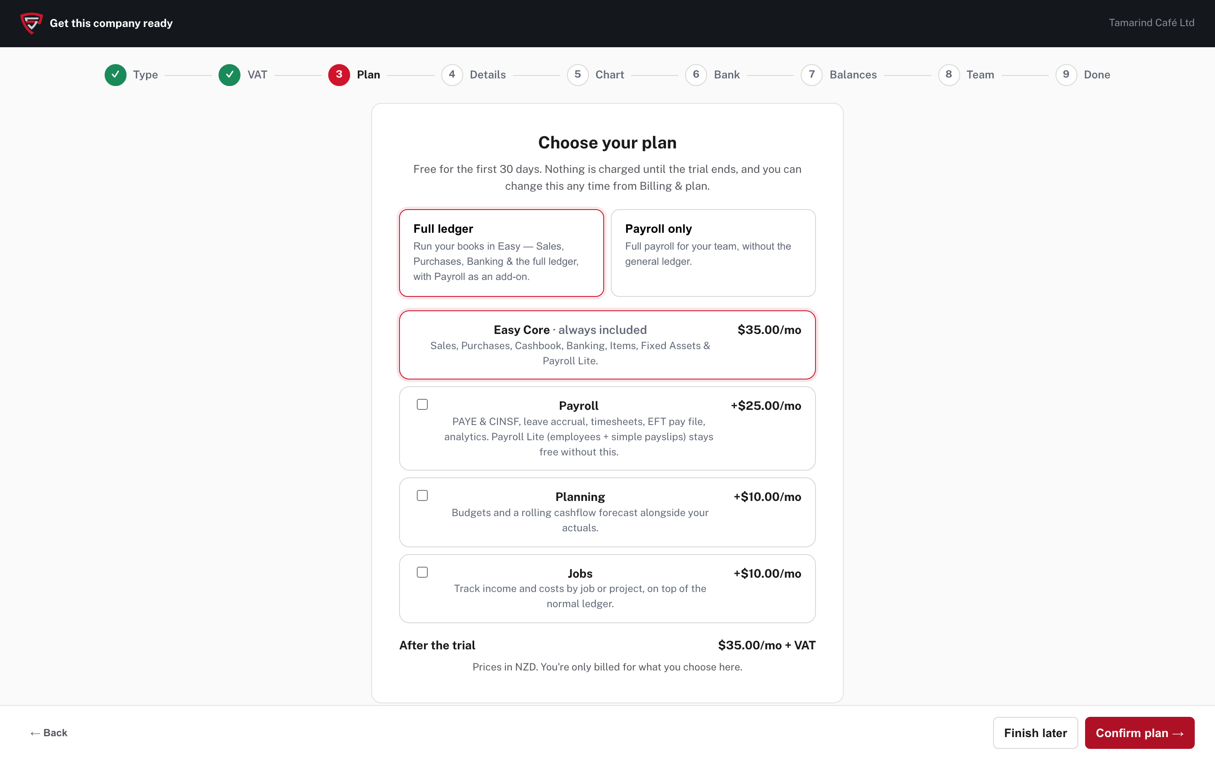This screenshot has width=1215, height=759.
Task: Click the Easy Core always included card
Action: tap(607, 345)
